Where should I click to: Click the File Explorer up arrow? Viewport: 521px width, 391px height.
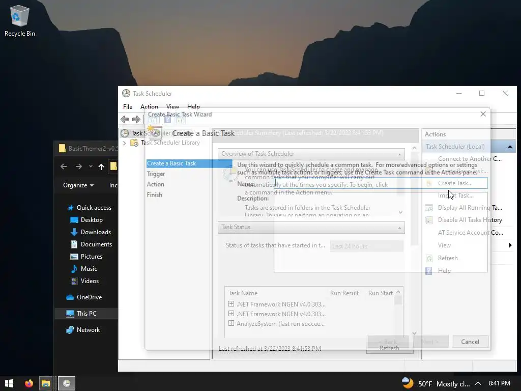point(101,166)
